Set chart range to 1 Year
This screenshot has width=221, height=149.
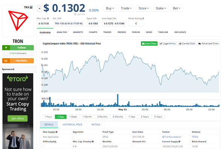(132, 117)
